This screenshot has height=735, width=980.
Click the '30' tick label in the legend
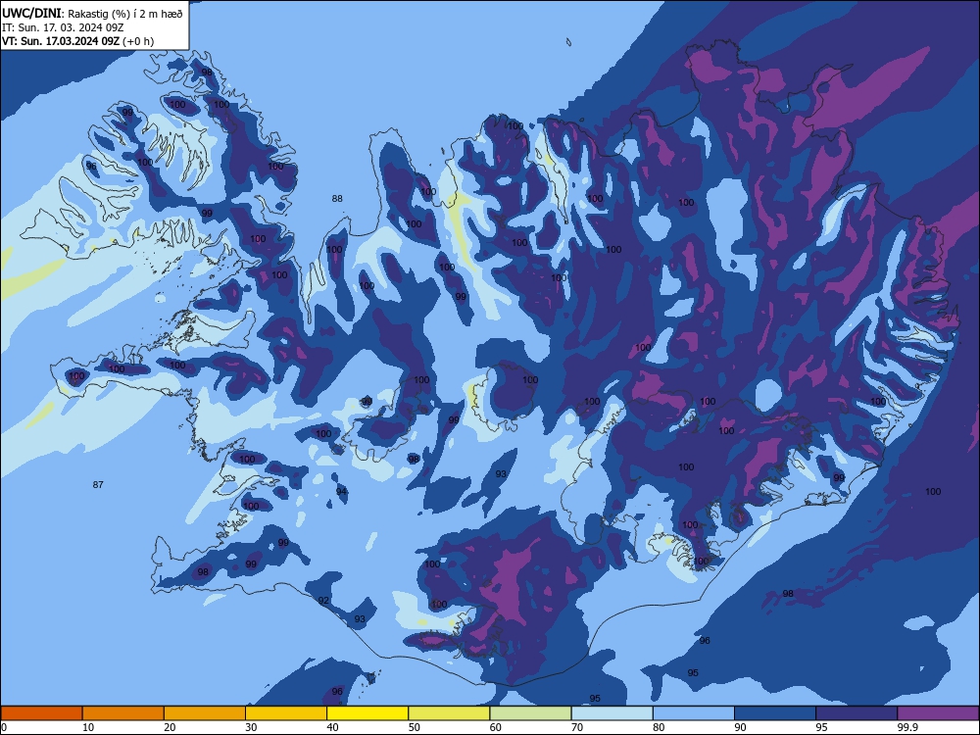251,727
